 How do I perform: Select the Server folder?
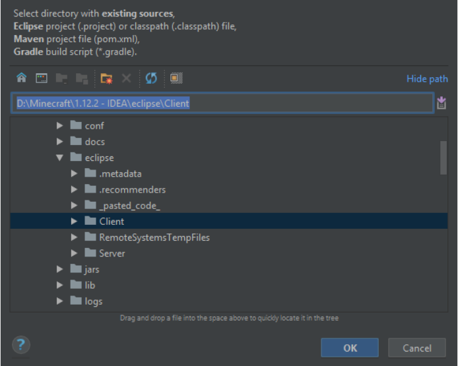click(x=112, y=253)
